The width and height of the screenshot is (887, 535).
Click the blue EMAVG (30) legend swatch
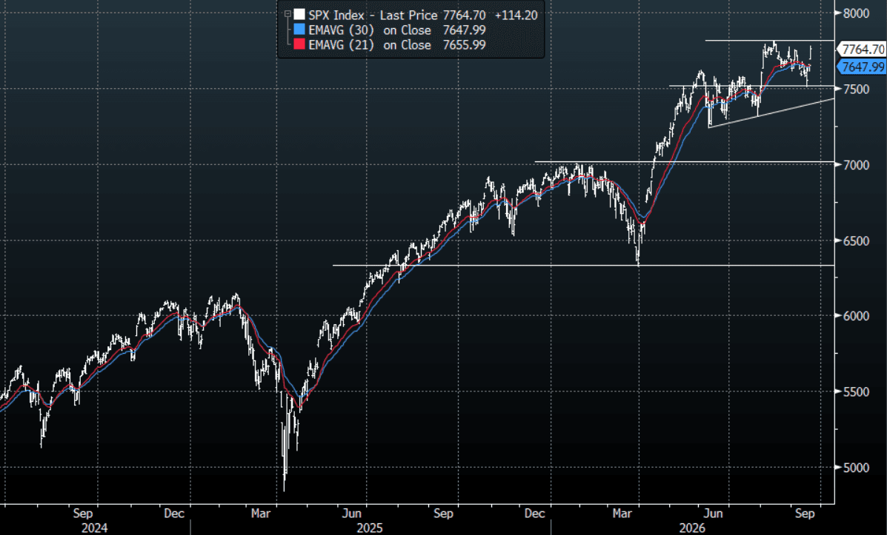(299, 30)
